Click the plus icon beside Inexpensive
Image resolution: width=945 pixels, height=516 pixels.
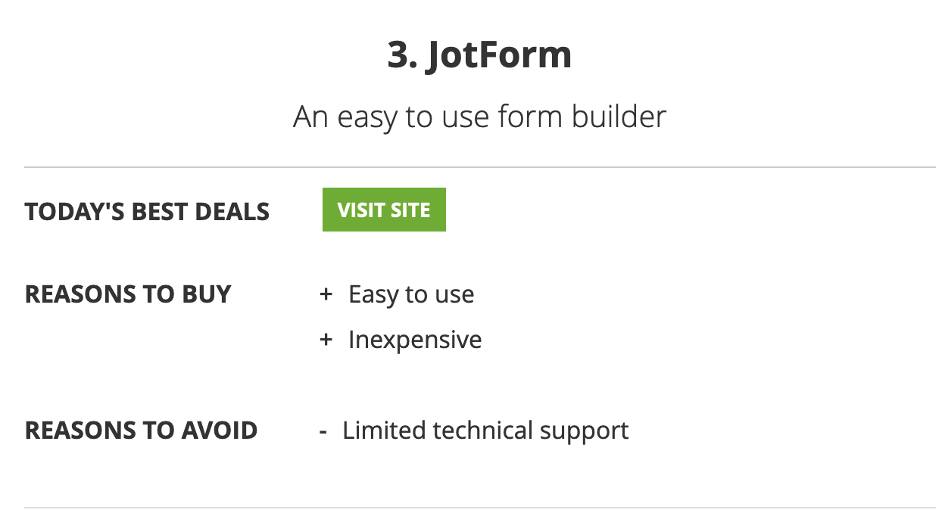326,340
